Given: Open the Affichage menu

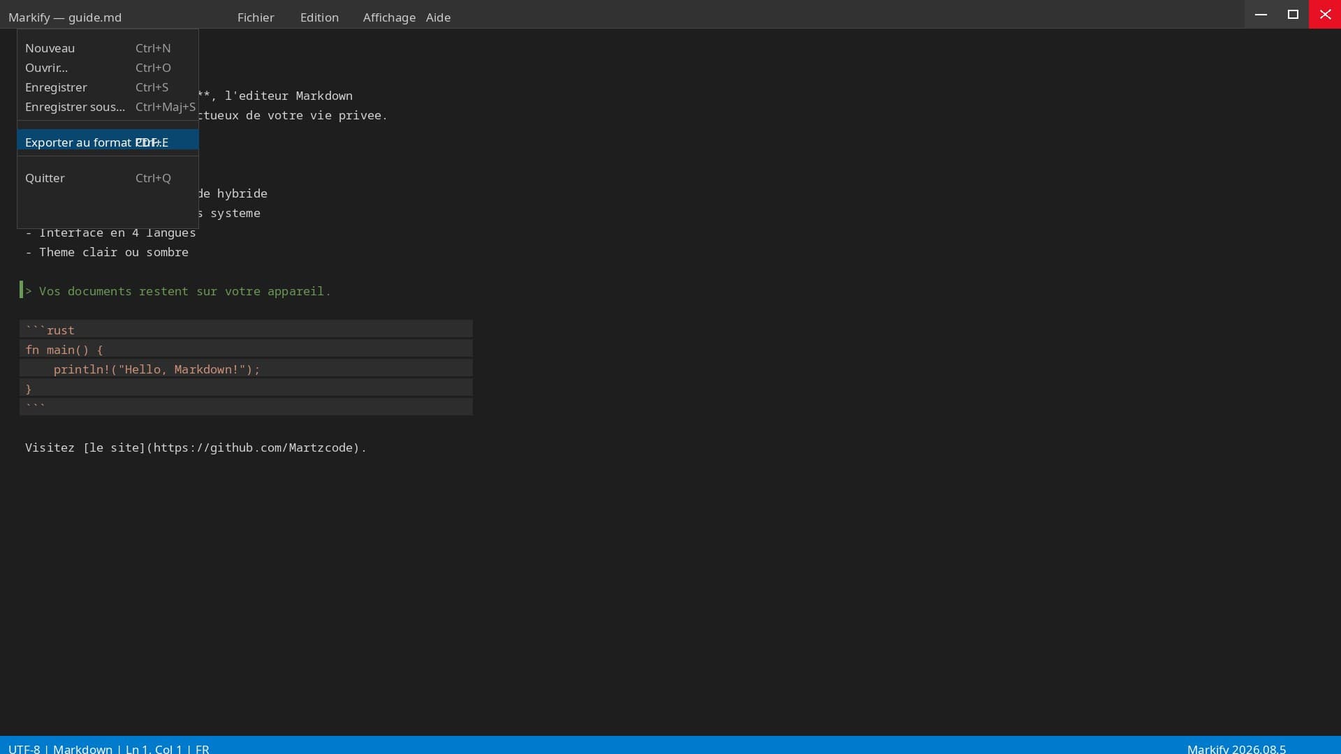Looking at the screenshot, I should (389, 17).
